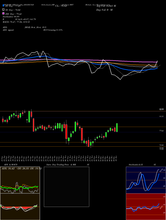The height and width of the screenshot is (220, 166).
Task: Click the white 50 Day legend swatch
Action: click(x=3, y=10)
